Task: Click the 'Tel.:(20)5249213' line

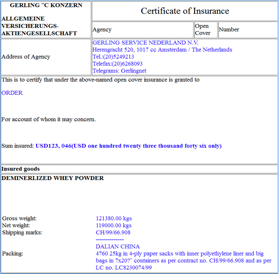Action: tap(113, 57)
